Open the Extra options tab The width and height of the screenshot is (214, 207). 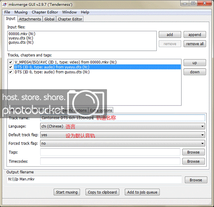pos(101,110)
